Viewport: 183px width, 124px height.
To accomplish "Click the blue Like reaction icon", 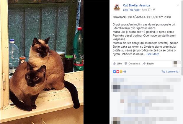I will [x=115, y=72].
